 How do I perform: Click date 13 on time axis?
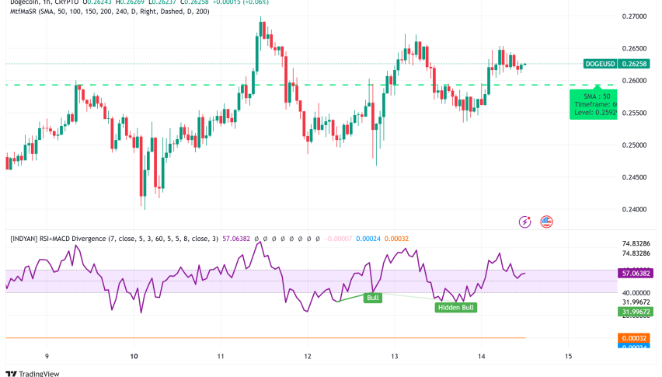(395, 356)
